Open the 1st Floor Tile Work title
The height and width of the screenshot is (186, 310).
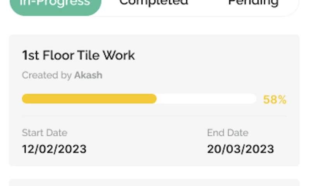(x=78, y=56)
